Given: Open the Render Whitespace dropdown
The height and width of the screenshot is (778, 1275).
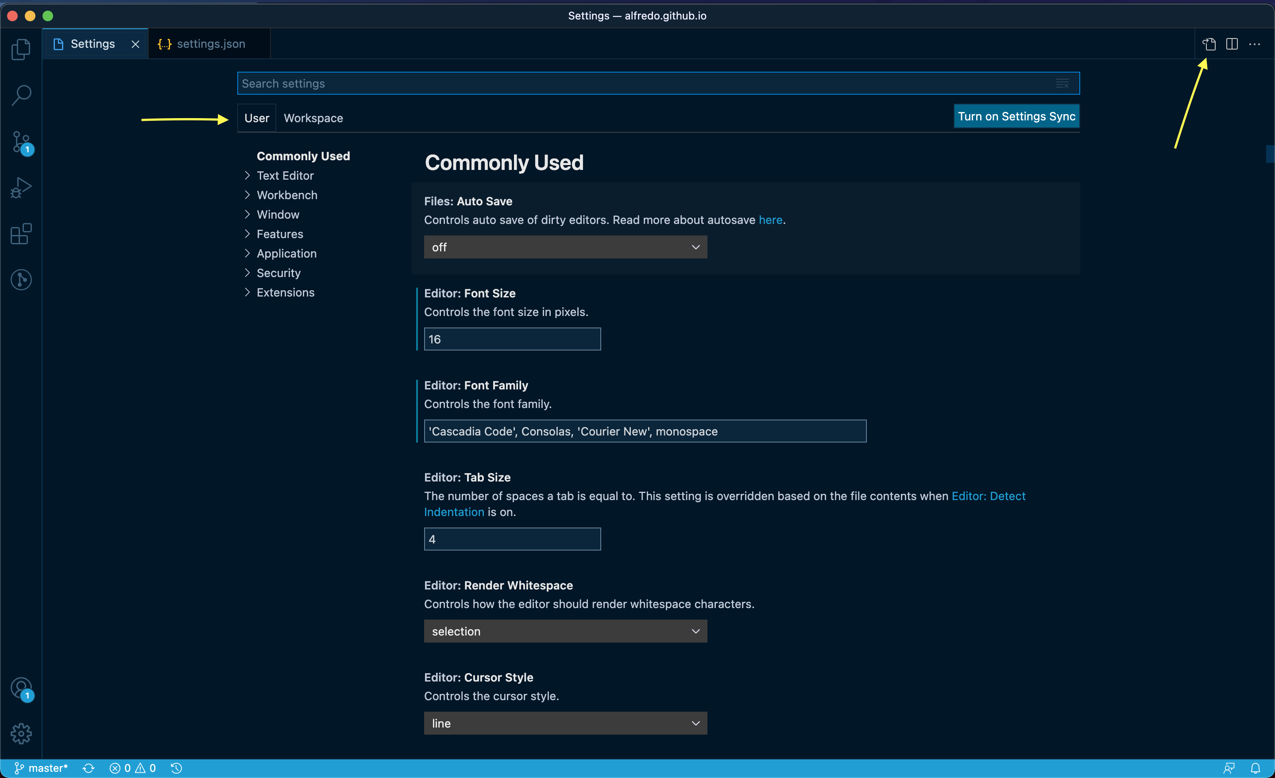Looking at the screenshot, I should (x=565, y=631).
